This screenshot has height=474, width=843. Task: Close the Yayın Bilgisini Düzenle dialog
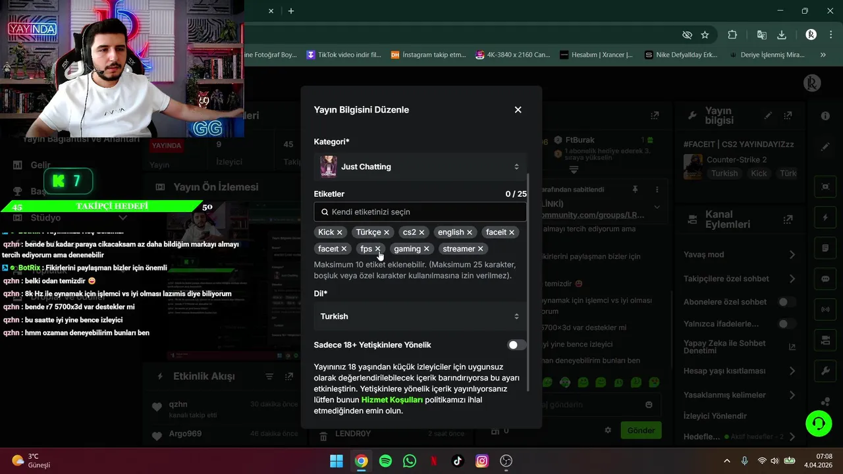coord(518,110)
